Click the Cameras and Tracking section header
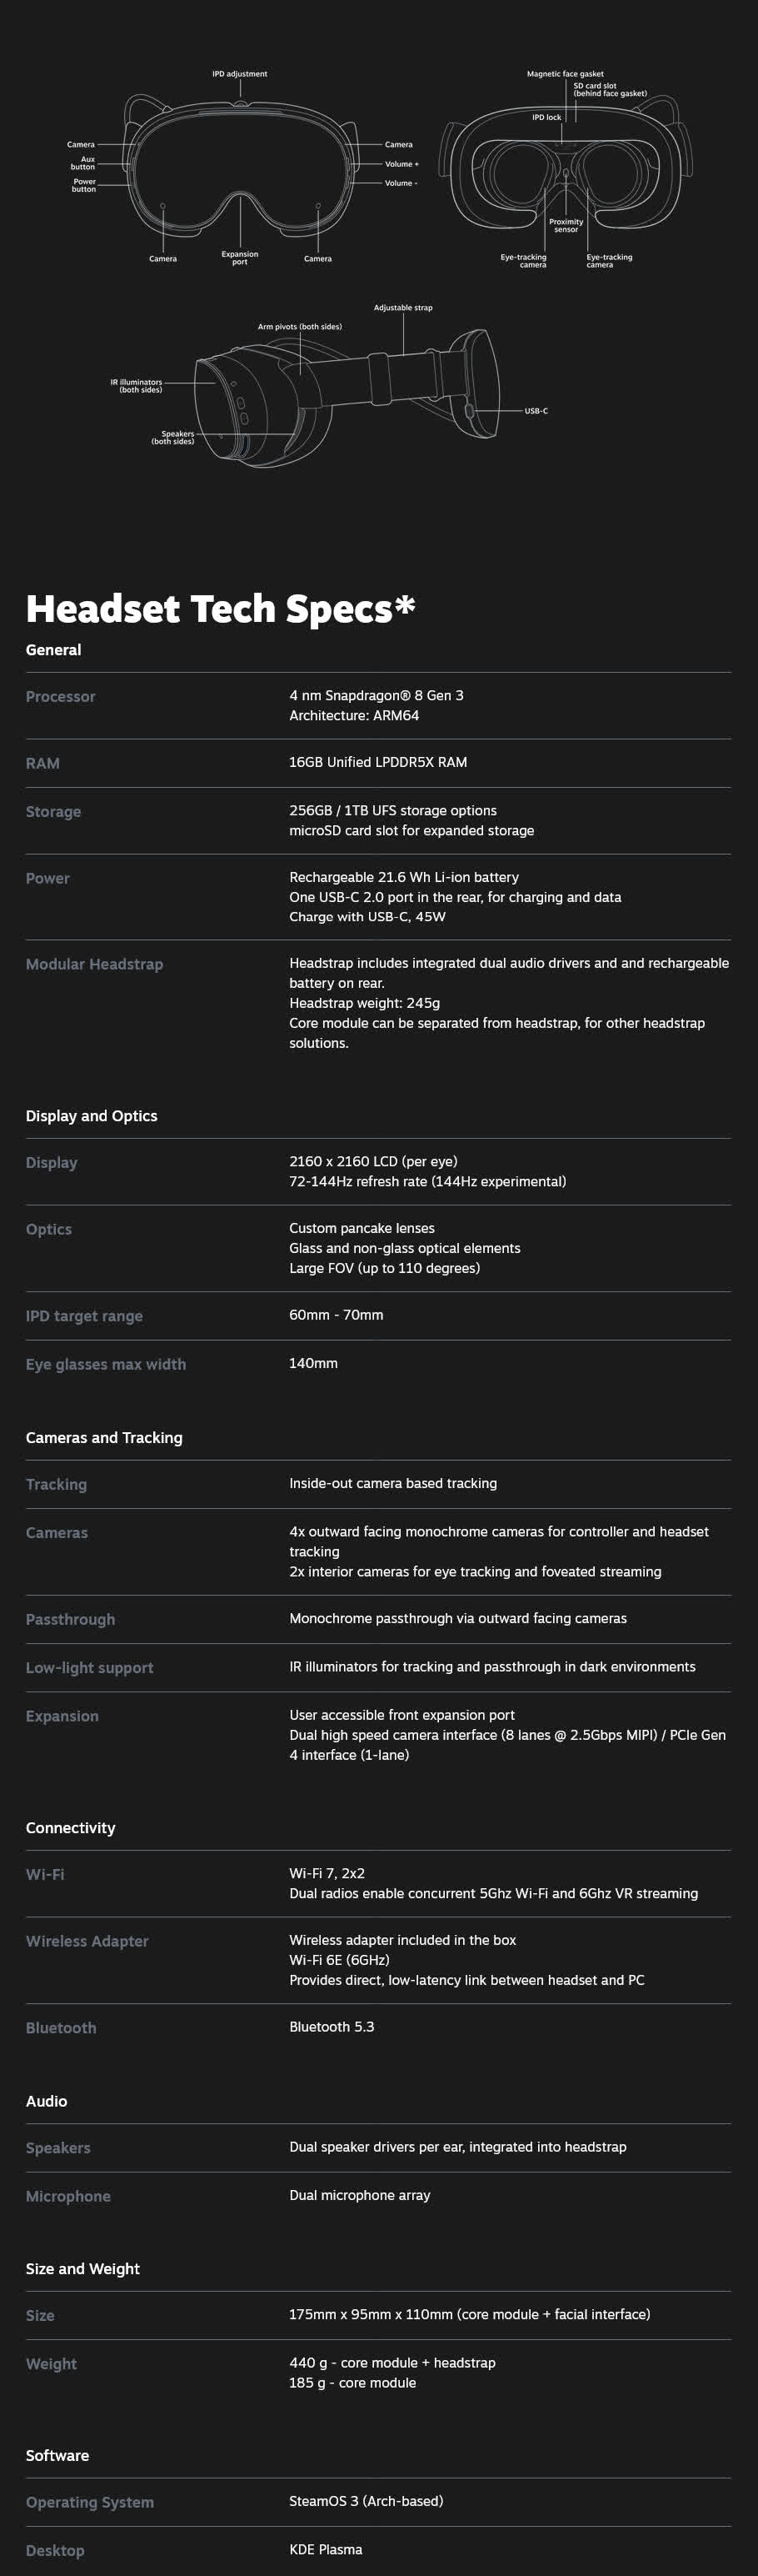This screenshot has height=2576, width=758. [x=104, y=1438]
